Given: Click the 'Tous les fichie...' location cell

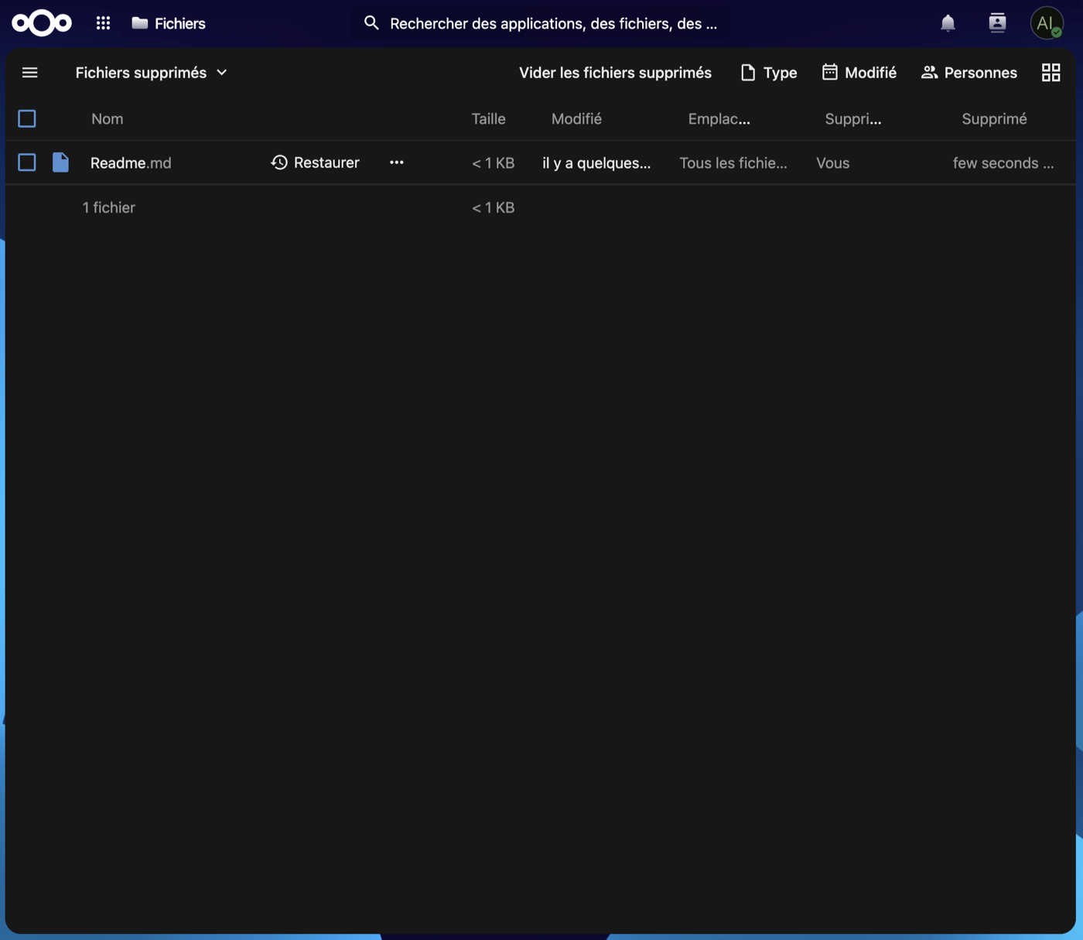Looking at the screenshot, I should tap(733, 163).
